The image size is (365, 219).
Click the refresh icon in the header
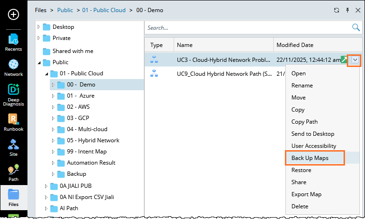[337, 10]
